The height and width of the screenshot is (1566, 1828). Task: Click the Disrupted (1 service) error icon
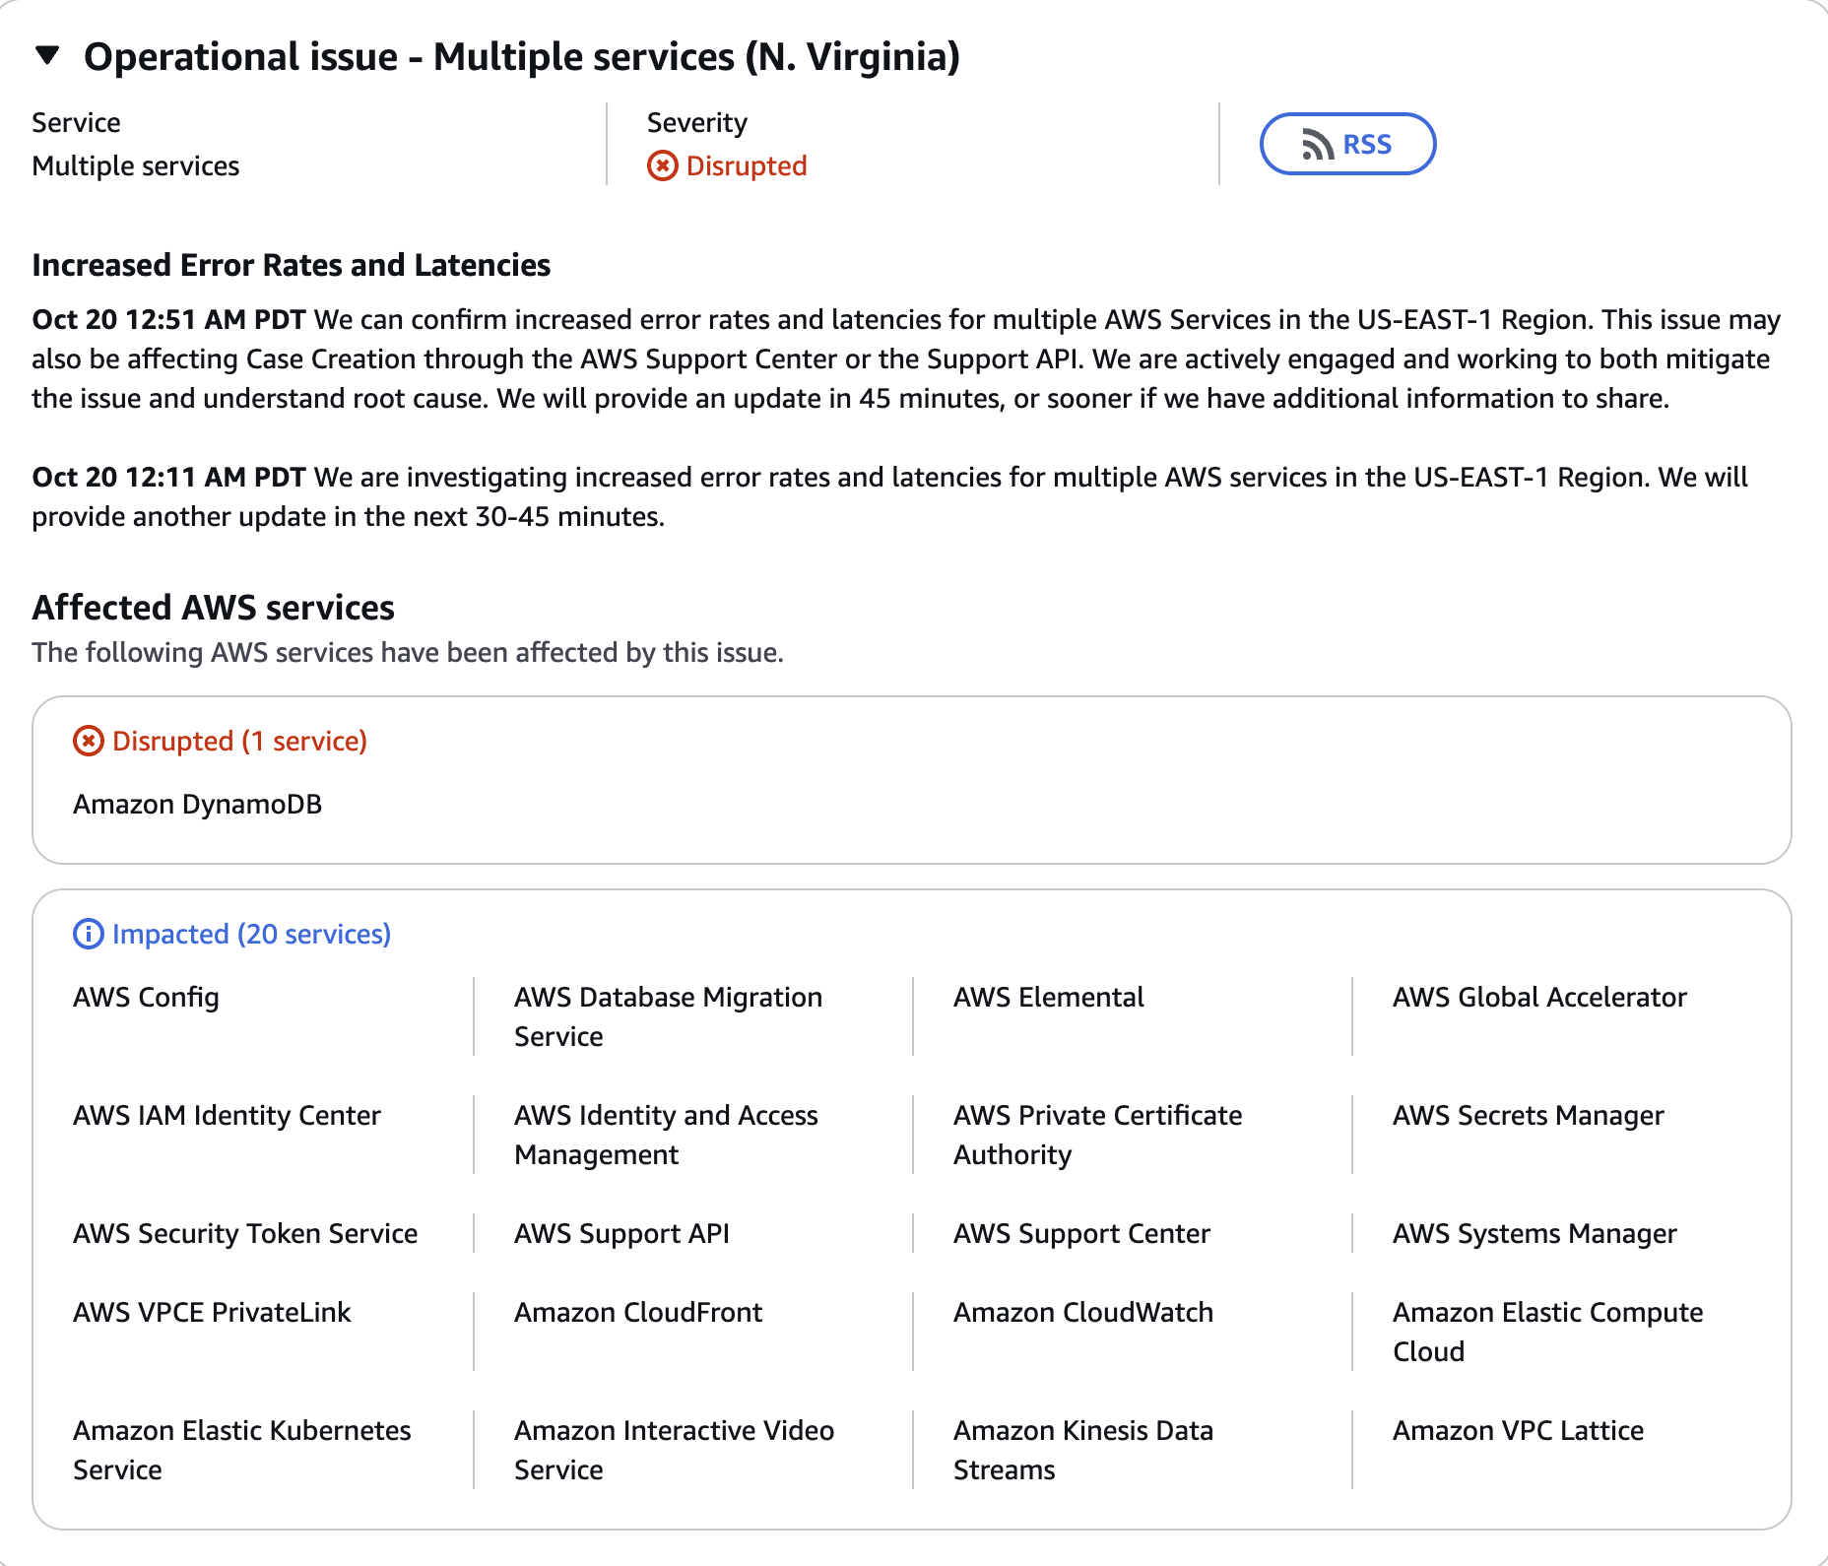pyautogui.click(x=89, y=741)
